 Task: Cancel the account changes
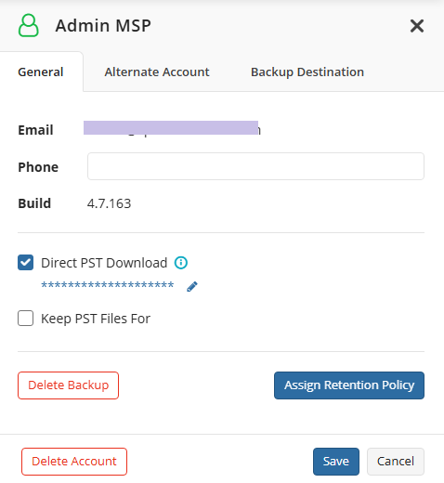(x=396, y=462)
